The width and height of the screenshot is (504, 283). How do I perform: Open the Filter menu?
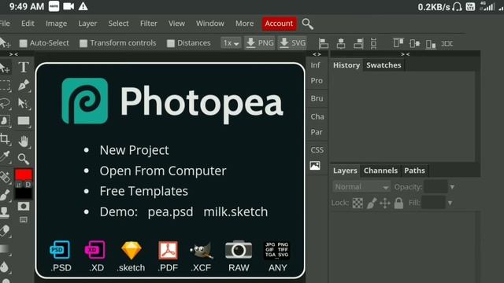(x=149, y=24)
